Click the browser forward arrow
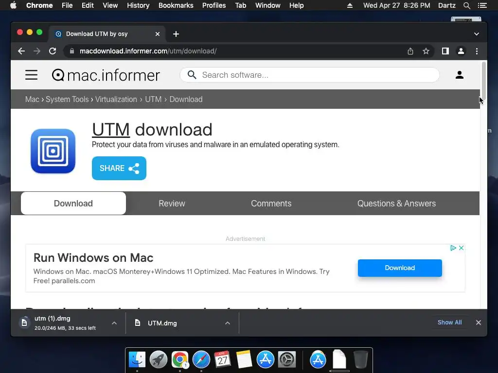The height and width of the screenshot is (373, 498). 37,51
